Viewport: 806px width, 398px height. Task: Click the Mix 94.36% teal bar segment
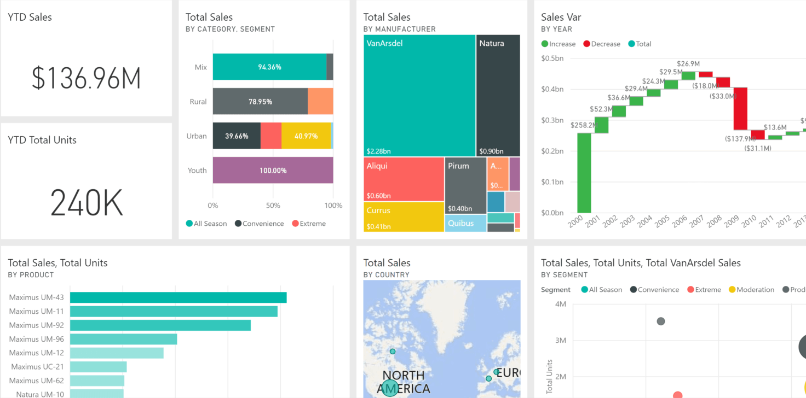[x=269, y=67]
